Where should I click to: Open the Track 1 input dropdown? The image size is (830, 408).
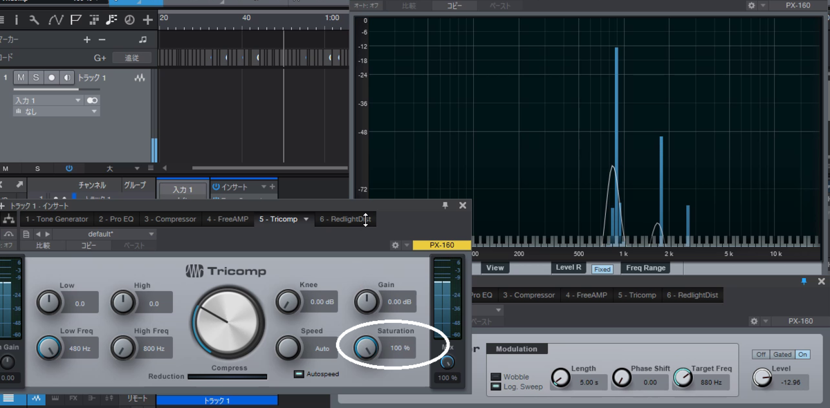point(48,100)
